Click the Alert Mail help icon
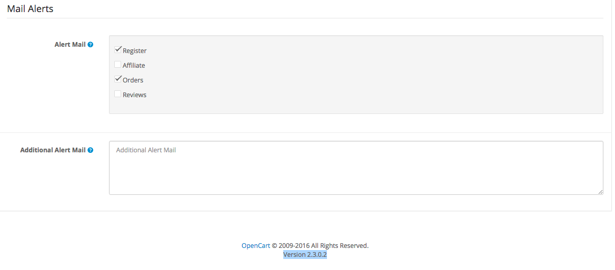The height and width of the screenshot is (270, 615). point(90,45)
